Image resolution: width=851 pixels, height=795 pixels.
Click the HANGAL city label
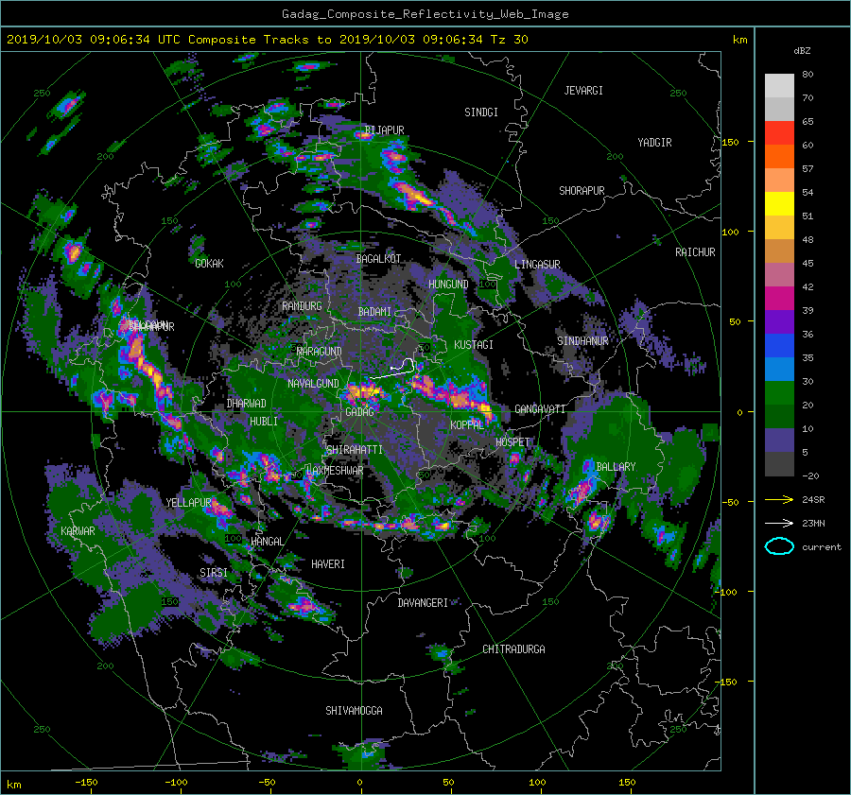(x=267, y=541)
